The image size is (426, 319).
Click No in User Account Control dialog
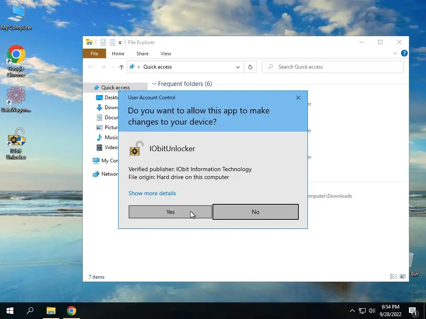click(255, 212)
